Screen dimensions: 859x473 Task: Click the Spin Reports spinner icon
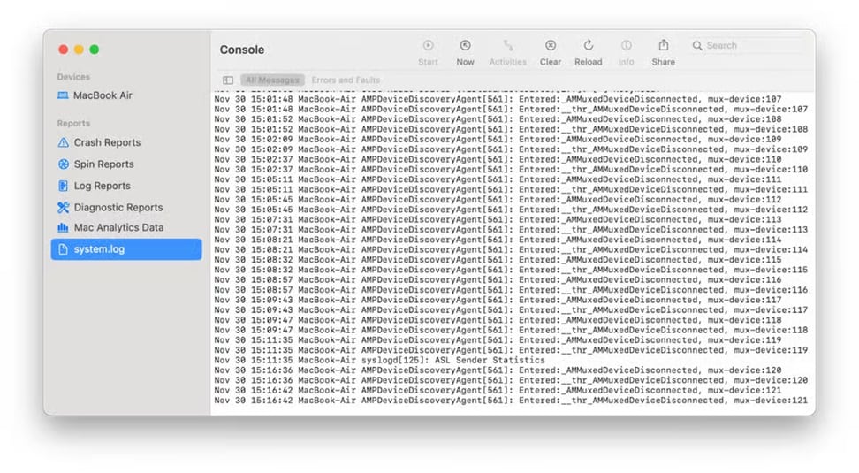(64, 164)
